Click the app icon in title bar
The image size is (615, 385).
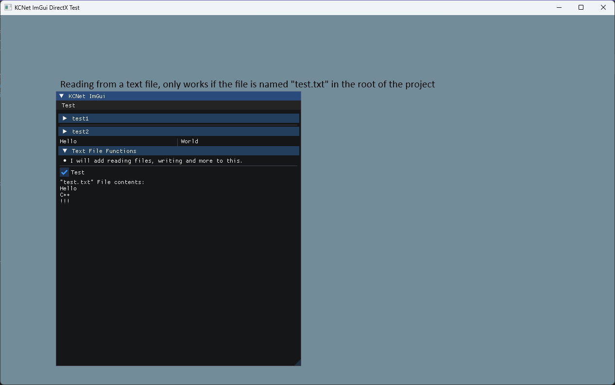[x=8, y=7]
